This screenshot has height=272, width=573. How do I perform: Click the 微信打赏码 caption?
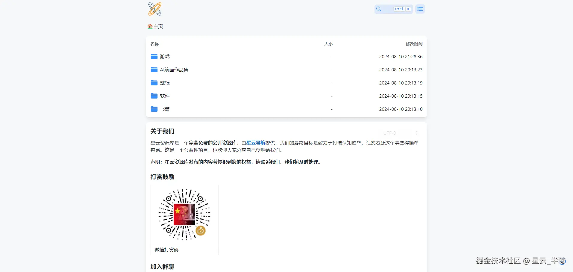click(166, 250)
